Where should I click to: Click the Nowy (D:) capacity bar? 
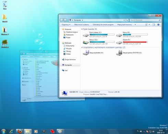135,35
